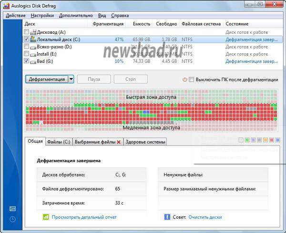Click the white legend square
The height and width of the screenshot is (233, 286).
pyautogui.click(x=241, y=140)
